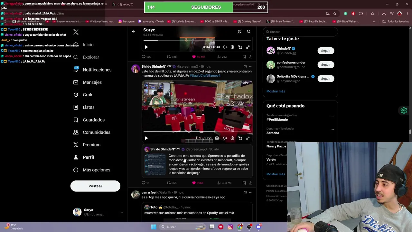Repost the tweet with 1 mil reposts
The height and width of the screenshot is (232, 412).
[x=172, y=57]
